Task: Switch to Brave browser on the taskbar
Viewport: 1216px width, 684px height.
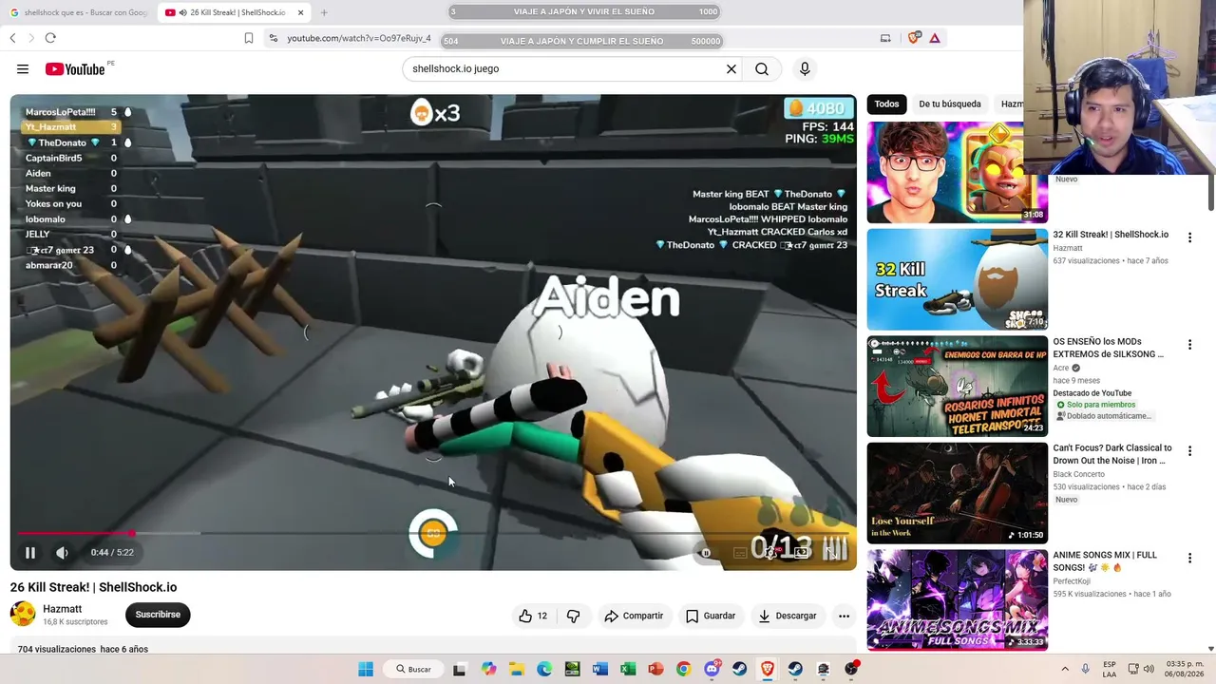Action: 767,669
